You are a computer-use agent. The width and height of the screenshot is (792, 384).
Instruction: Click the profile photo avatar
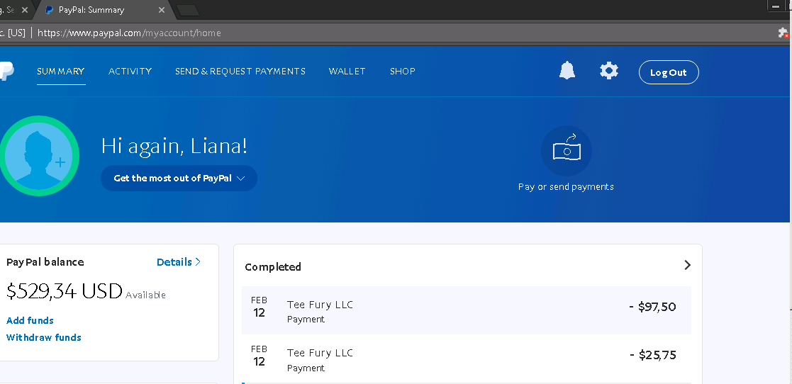pos(39,155)
